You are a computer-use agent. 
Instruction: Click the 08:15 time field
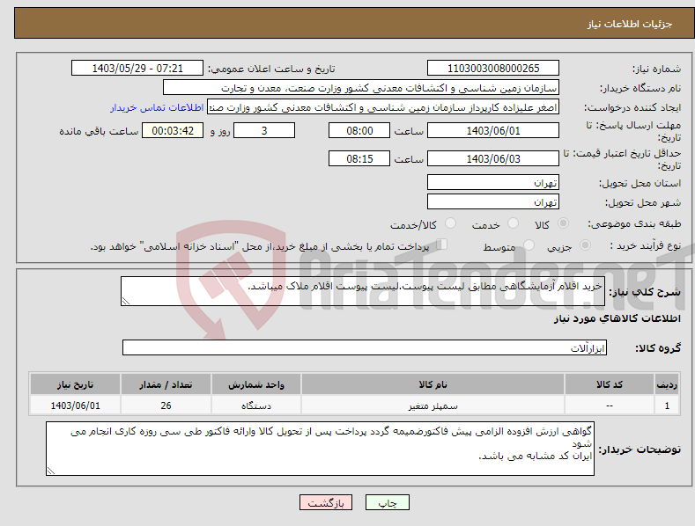[359, 158]
